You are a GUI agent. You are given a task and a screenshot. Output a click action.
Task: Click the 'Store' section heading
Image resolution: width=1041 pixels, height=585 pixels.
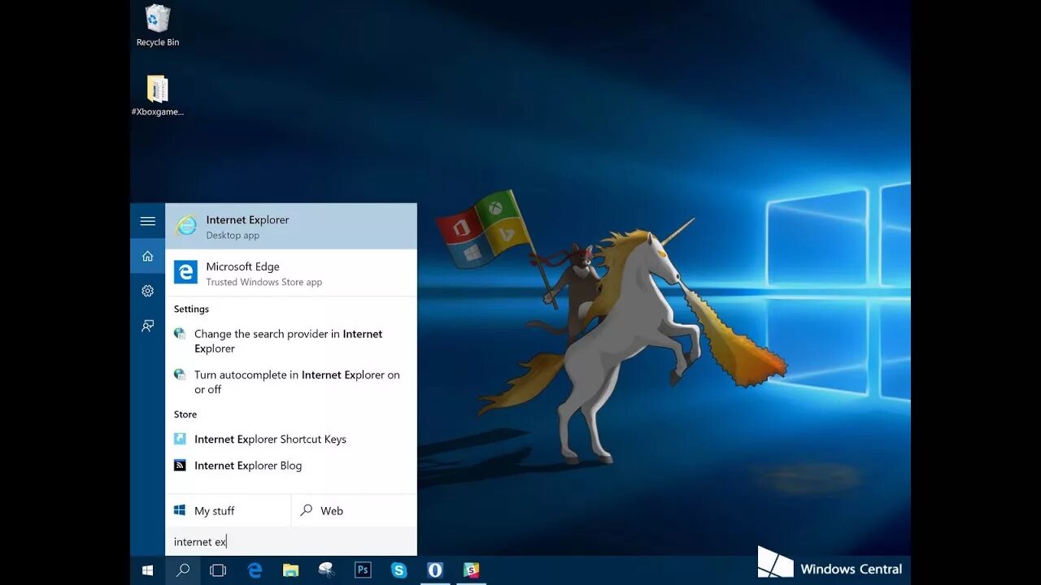[185, 414]
